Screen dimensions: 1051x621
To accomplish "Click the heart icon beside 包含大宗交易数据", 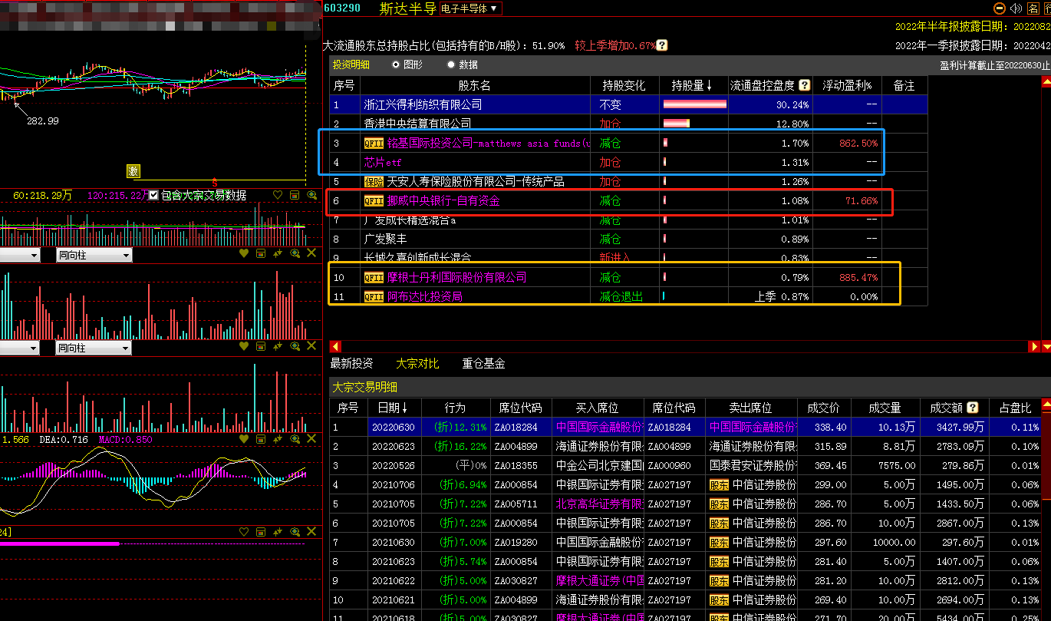I will pyautogui.click(x=277, y=195).
